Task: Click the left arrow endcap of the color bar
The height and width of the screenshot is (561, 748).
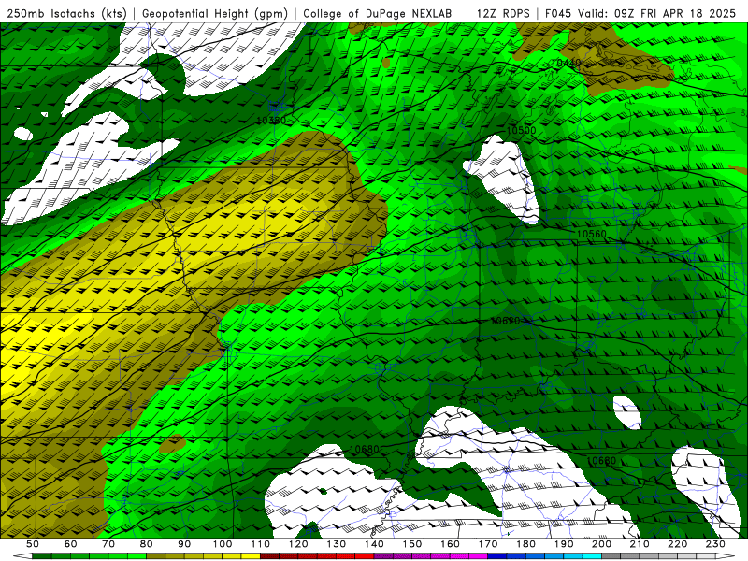Action: coord(22,555)
